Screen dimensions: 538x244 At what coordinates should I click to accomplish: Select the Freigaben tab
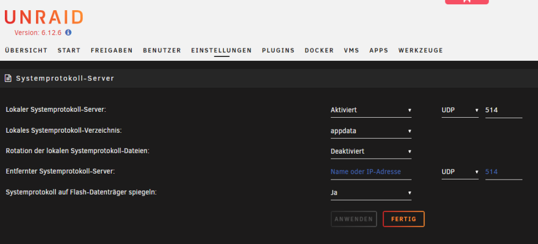(x=112, y=51)
